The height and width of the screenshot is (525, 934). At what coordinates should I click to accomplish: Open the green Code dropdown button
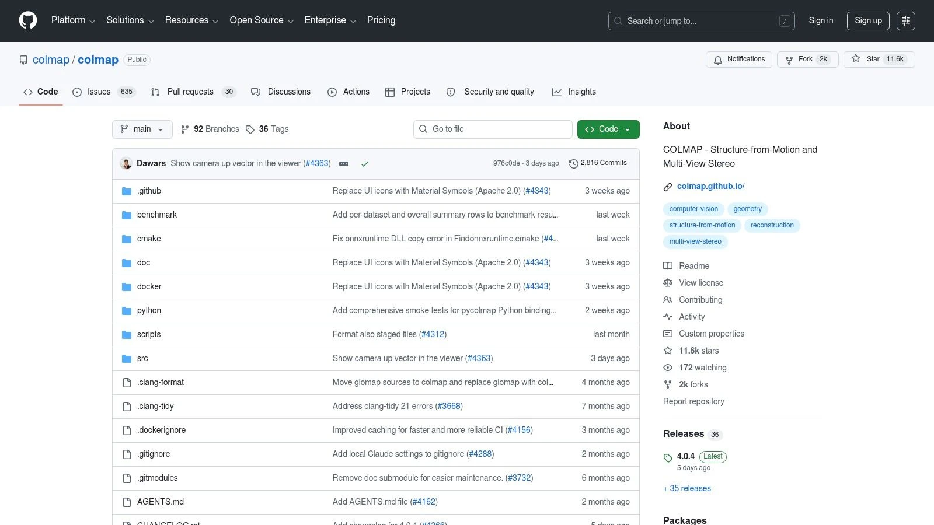608,129
